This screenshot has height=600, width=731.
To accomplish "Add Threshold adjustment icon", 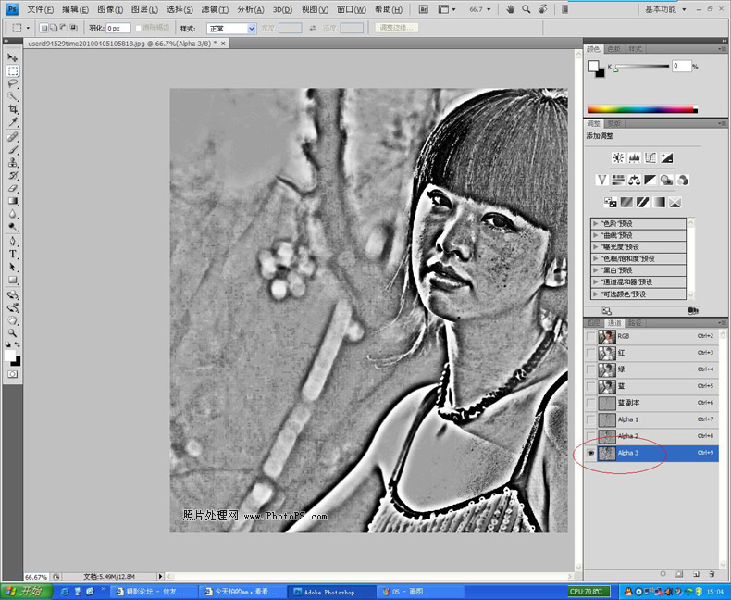I will point(642,202).
